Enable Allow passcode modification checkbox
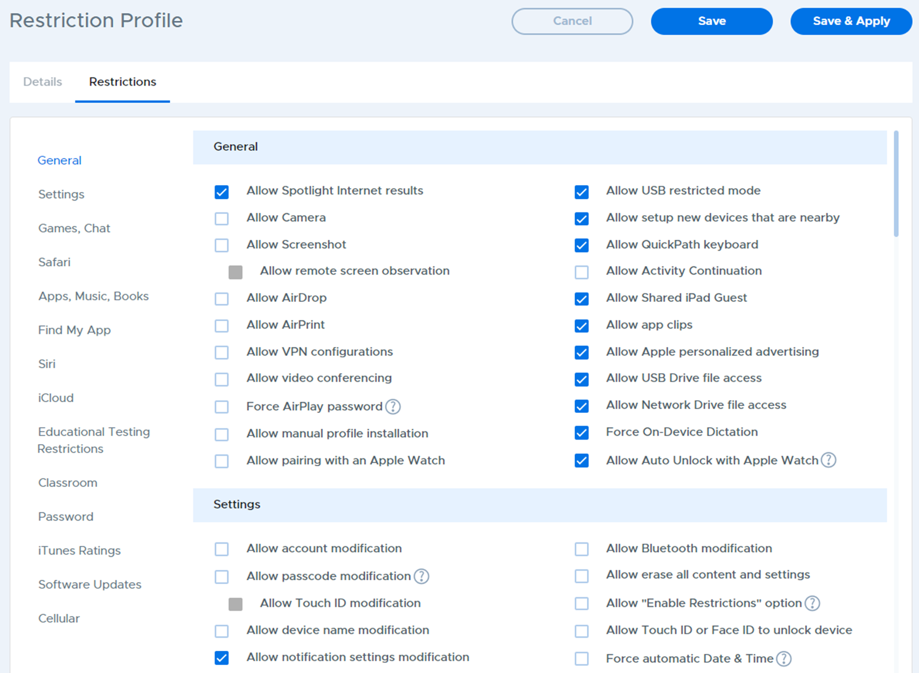This screenshot has width=919, height=673. point(222,576)
